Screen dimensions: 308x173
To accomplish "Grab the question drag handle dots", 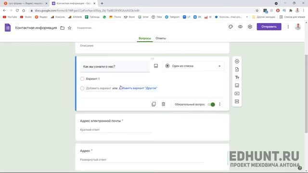I will 153,59.
